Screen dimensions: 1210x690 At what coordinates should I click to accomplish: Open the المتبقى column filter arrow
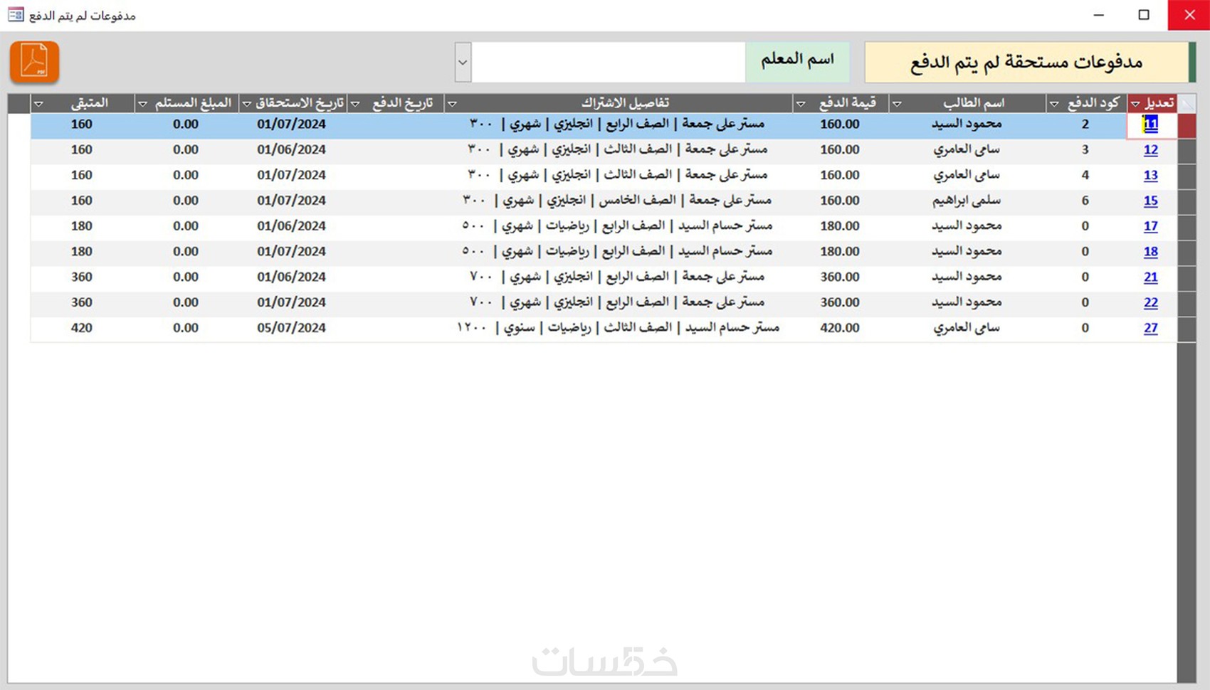tap(38, 104)
